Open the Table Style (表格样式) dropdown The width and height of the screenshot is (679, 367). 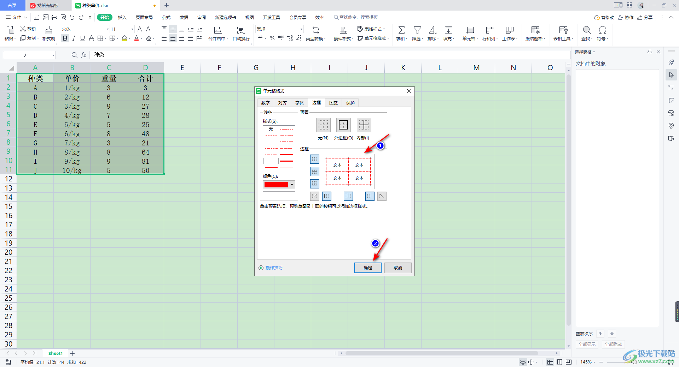pos(371,29)
